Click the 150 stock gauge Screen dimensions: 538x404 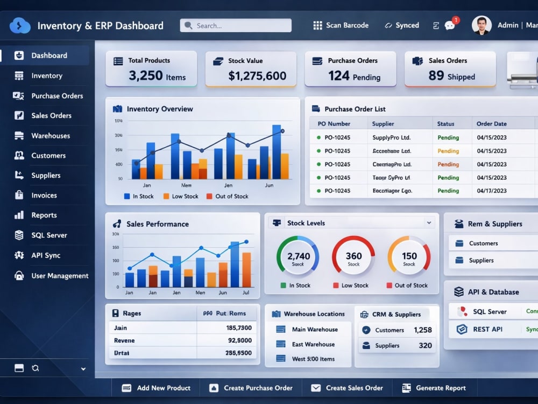(409, 256)
